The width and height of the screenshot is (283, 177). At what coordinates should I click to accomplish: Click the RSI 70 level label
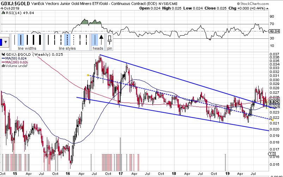(x=272, y=24)
